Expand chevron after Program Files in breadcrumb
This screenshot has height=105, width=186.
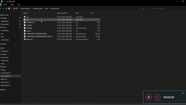tap(44, 8)
